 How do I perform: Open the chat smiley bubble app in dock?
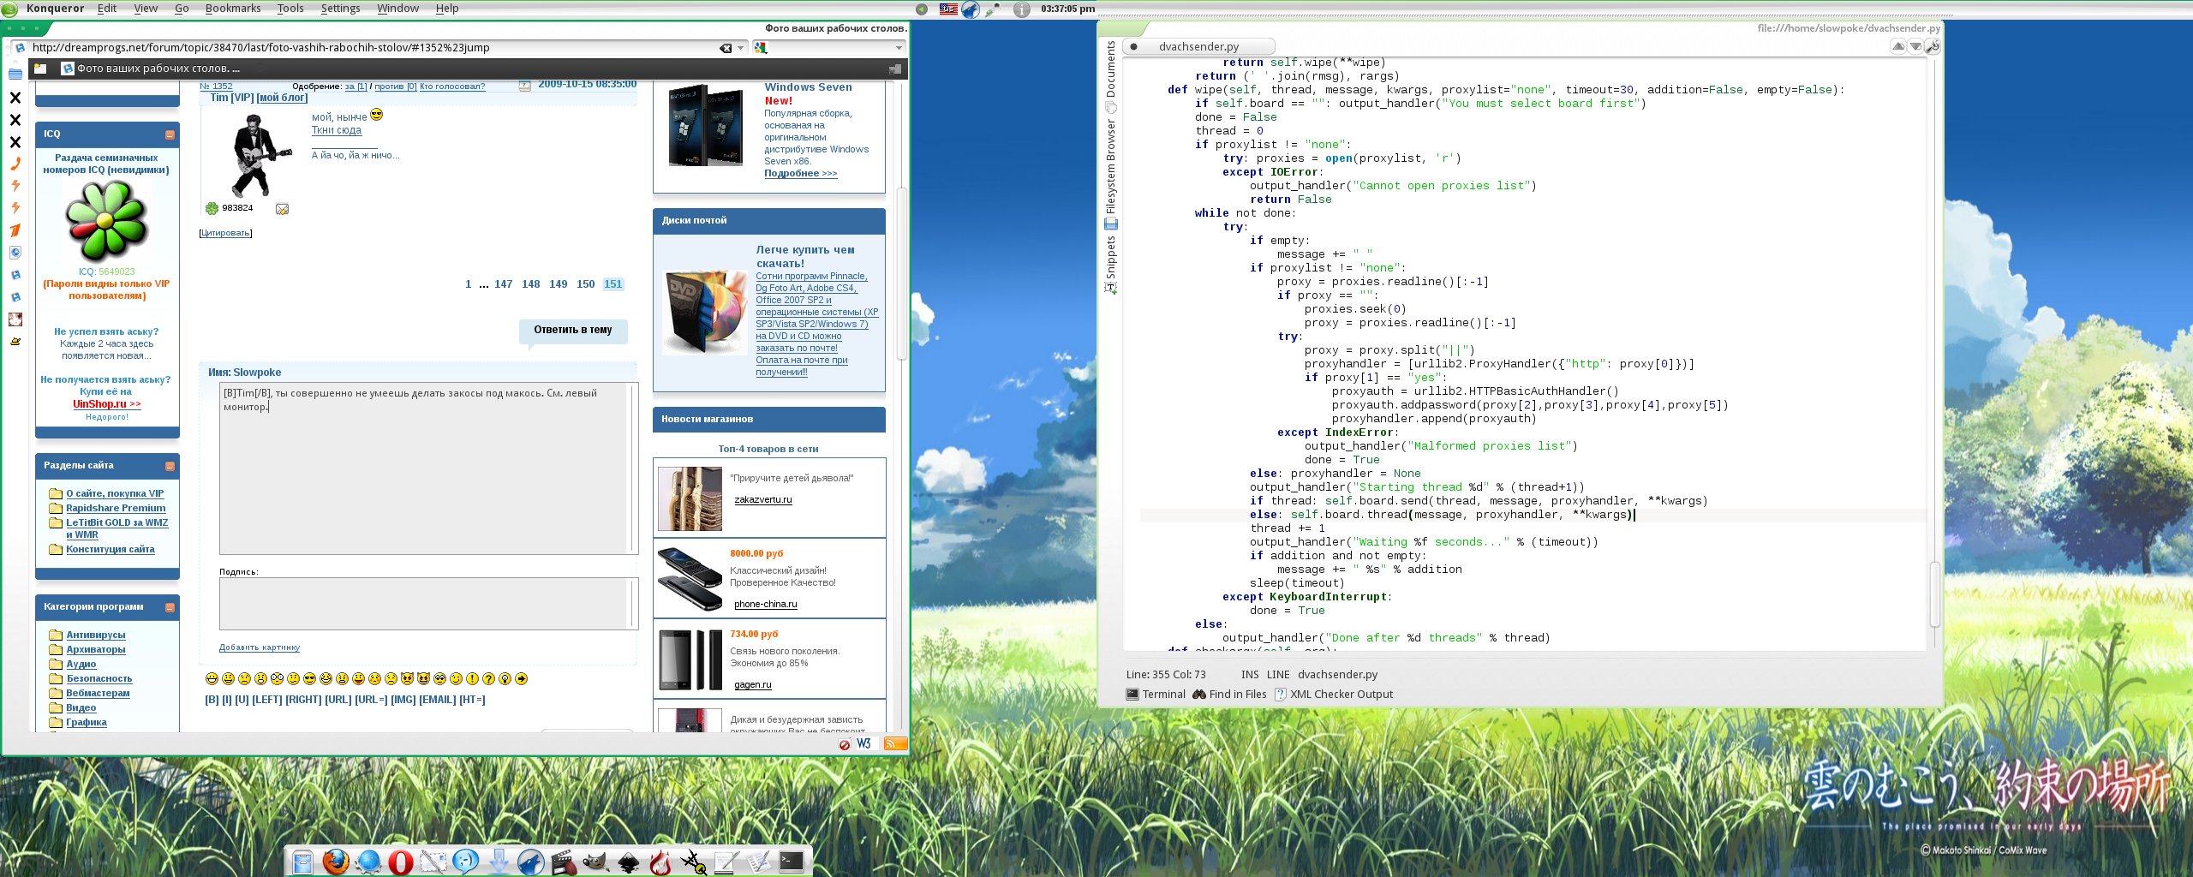(x=465, y=861)
